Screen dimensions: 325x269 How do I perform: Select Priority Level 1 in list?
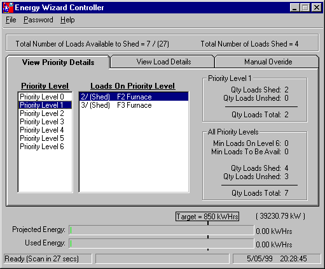tap(45, 105)
